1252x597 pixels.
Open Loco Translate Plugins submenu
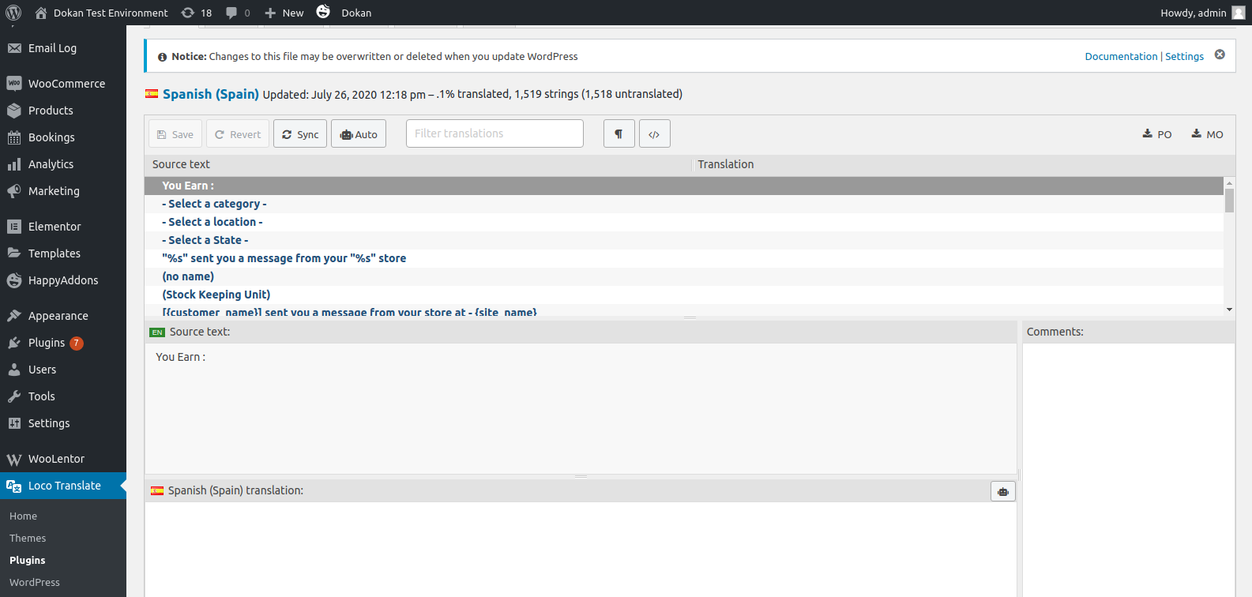click(27, 561)
